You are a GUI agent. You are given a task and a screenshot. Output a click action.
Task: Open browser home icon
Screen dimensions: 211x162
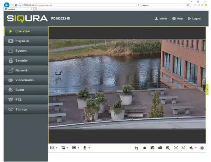[195, 5]
